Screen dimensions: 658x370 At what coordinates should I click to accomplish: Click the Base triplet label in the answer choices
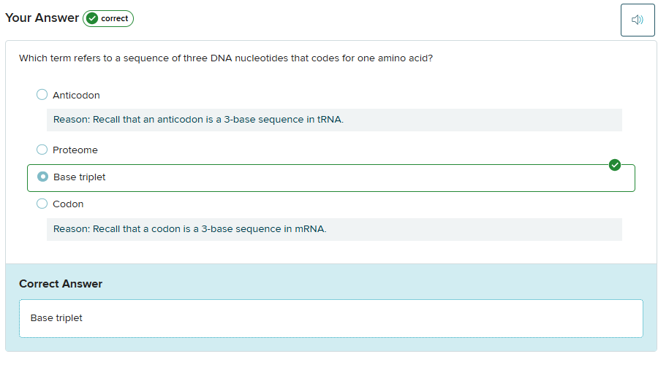[x=79, y=177]
